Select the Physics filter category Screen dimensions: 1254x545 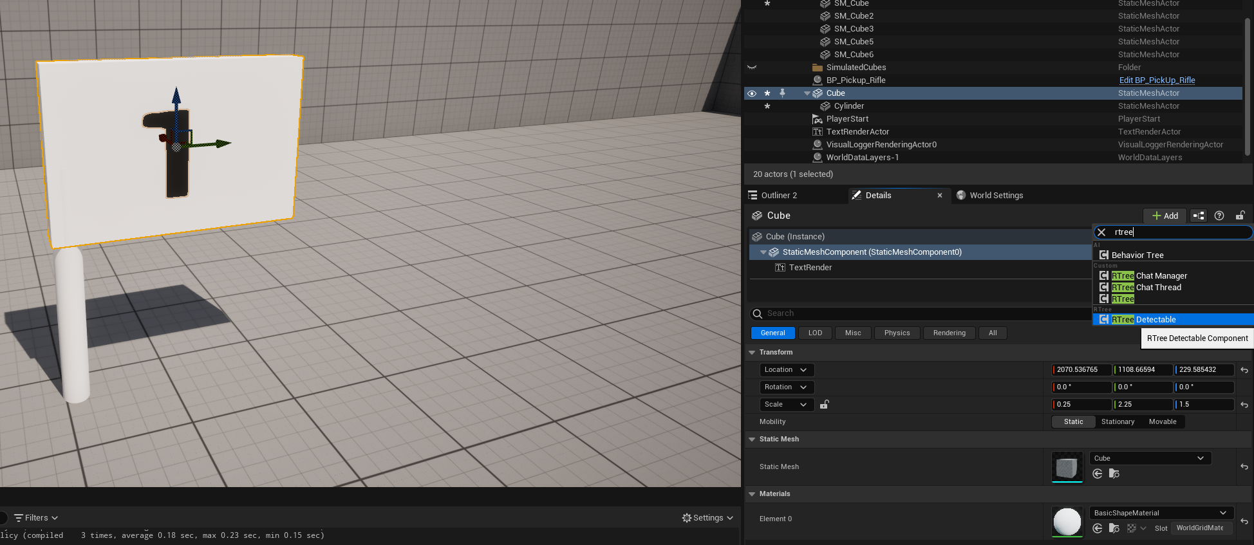click(897, 333)
